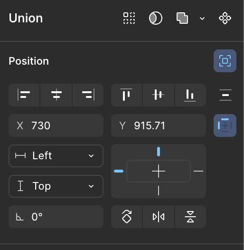Click the rotate 90 degrees button
The height and width of the screenshot is (250, 244).
[x=127, y=217]
